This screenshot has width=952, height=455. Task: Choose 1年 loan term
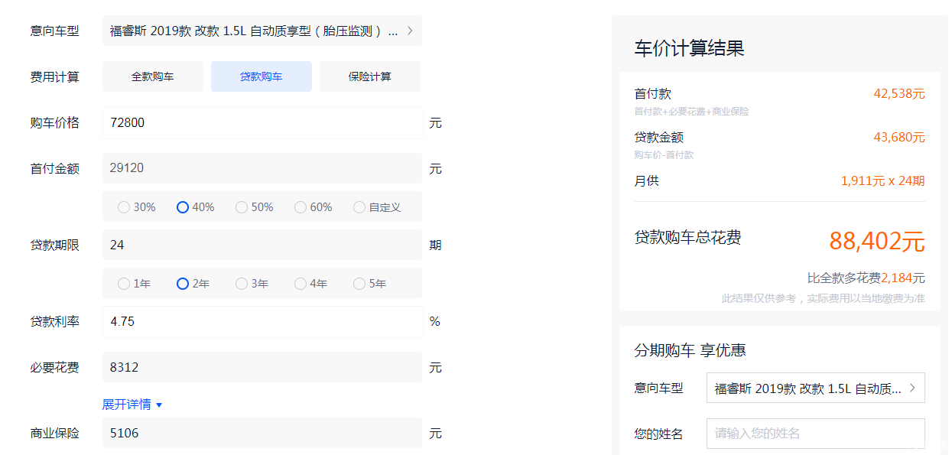tap(124, 284)
